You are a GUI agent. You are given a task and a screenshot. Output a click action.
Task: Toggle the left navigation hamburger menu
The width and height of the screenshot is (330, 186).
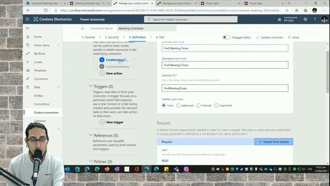27,28
